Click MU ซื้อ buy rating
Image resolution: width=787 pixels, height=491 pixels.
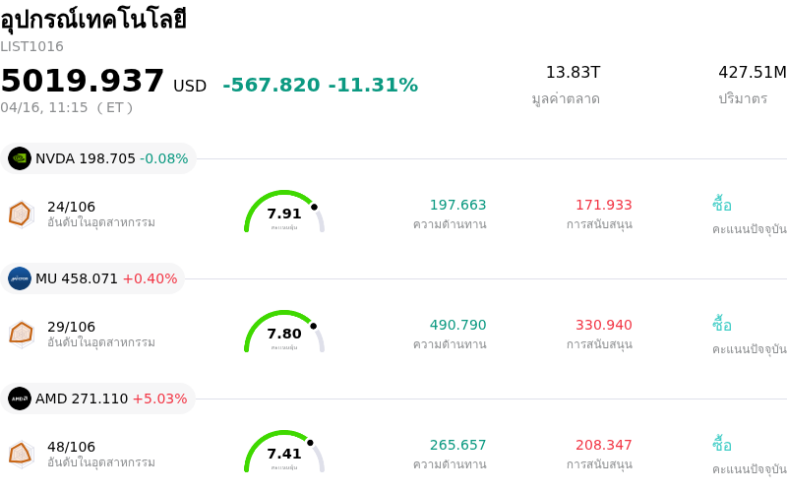(722, 325)
